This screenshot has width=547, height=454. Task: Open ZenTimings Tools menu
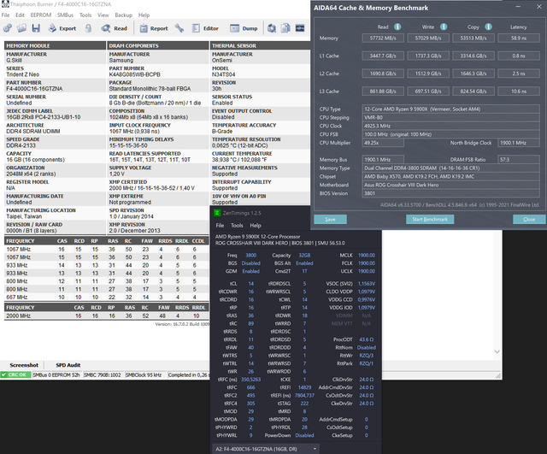point(237,226)
